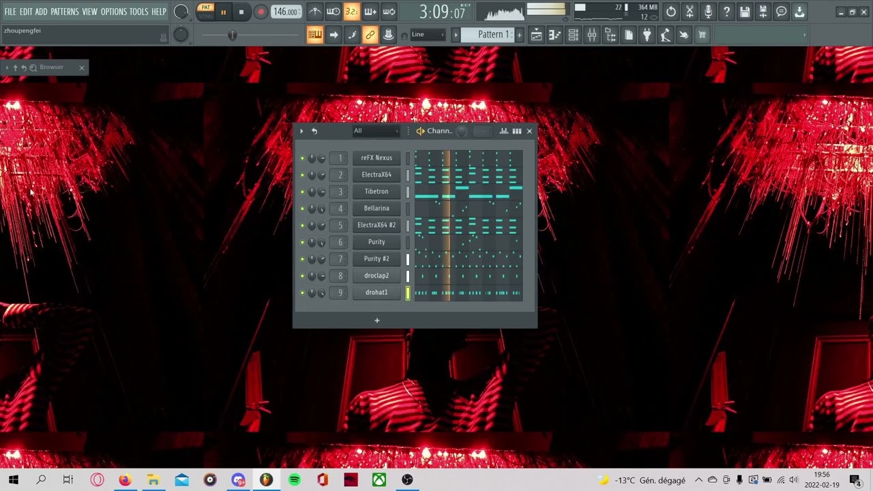Screen dimensions: 873x491
Task: Click the undo history icon
Action: click(x=671, y=12)
